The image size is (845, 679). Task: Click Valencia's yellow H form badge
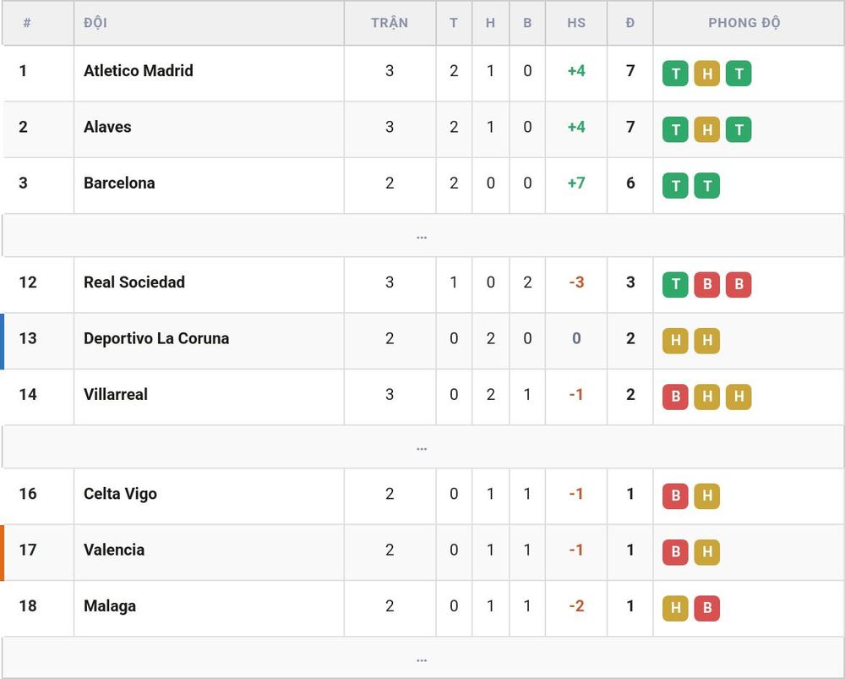pos(707,552)
